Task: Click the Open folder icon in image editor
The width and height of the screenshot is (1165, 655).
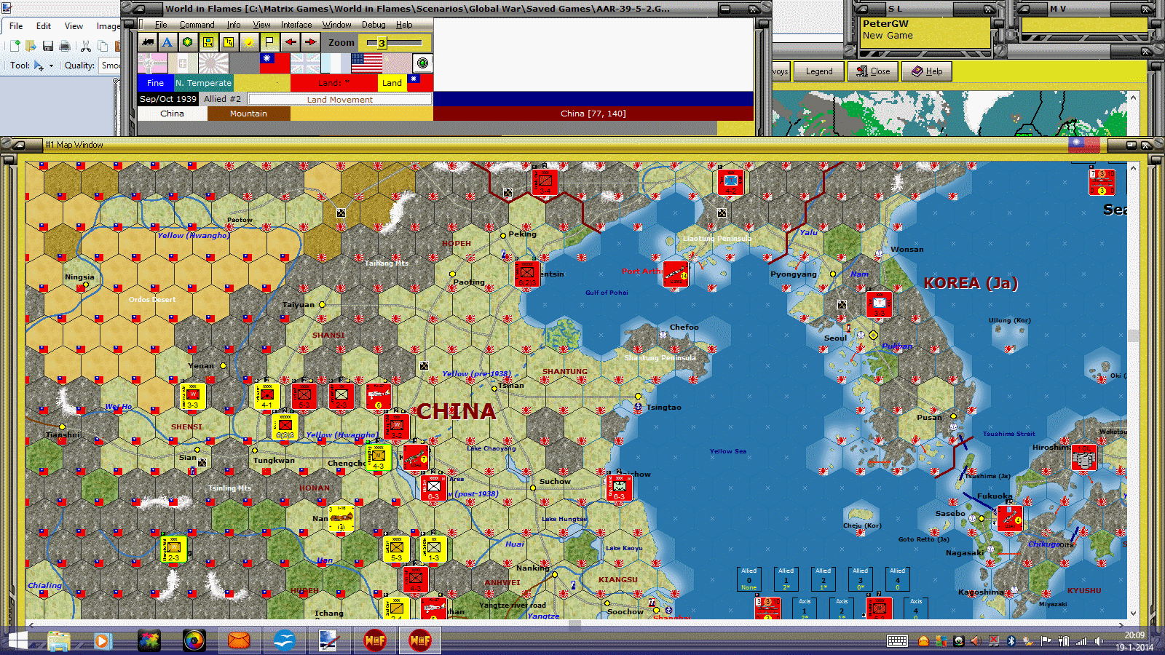Action: pos(31,46)
